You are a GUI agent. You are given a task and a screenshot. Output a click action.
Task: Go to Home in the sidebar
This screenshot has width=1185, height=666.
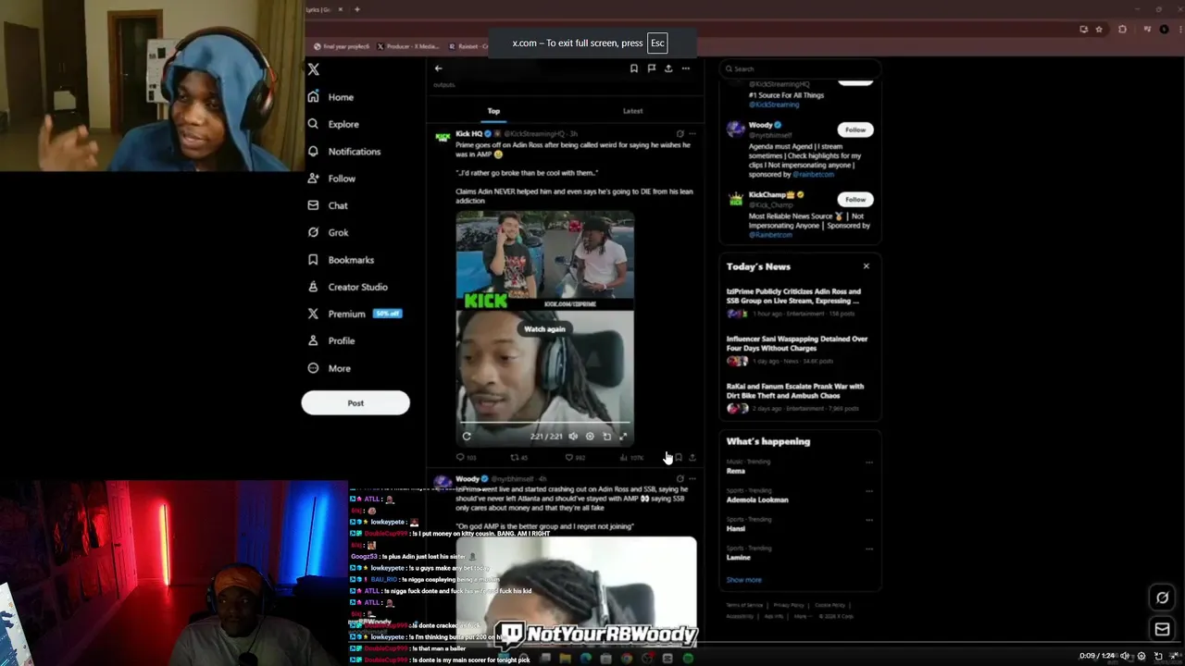331,97
